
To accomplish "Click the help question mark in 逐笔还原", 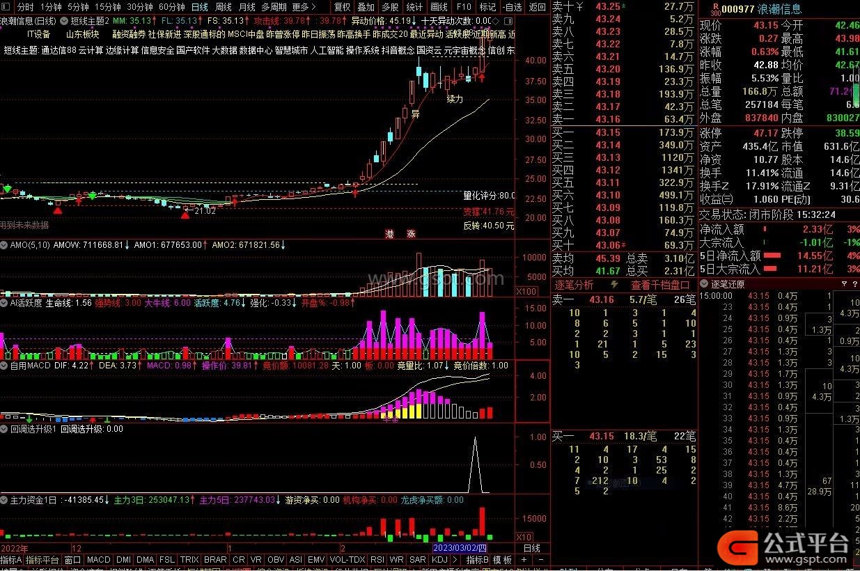I will click(x=854, y=284).
